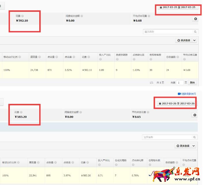
Task: Open the 2017-03-26 至 2017-03-26 date picker
Action: pos(176,104)
